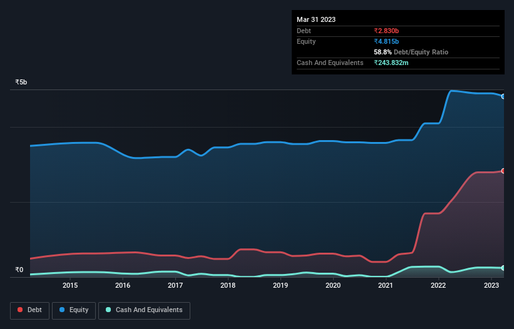
Task: Click the 58.8% Debt/Equity Ratio text
Action: [411, 52]
